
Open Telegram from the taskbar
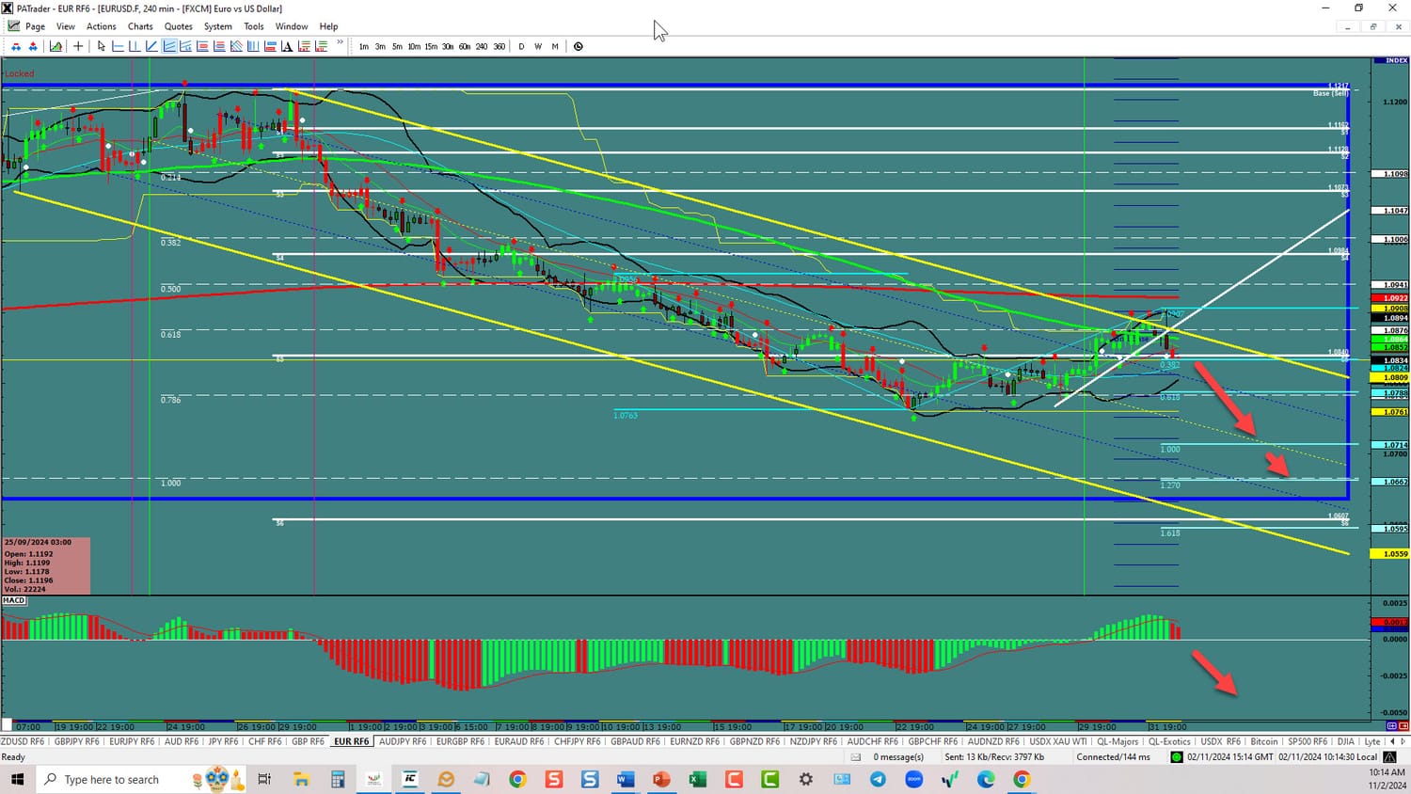click(x=878, y=779)
